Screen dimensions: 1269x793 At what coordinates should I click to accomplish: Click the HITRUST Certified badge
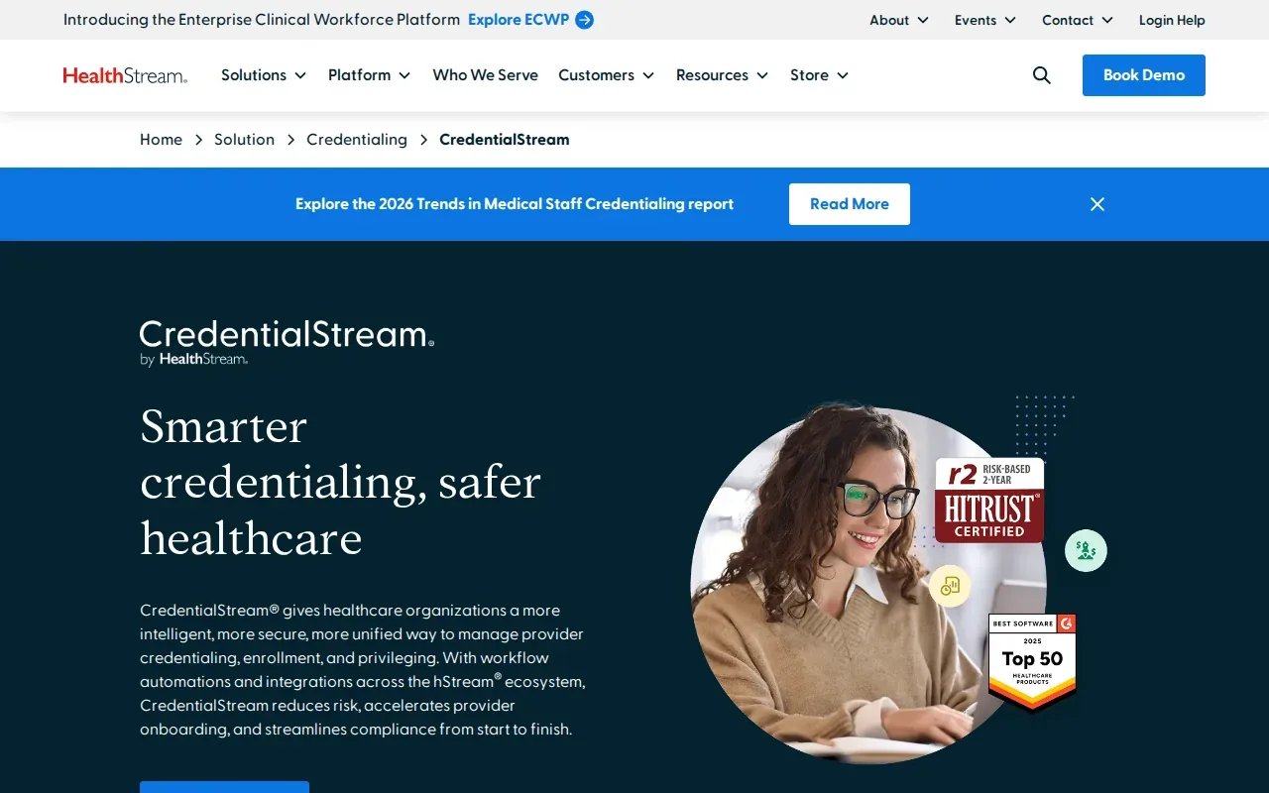tap(989, 501)
